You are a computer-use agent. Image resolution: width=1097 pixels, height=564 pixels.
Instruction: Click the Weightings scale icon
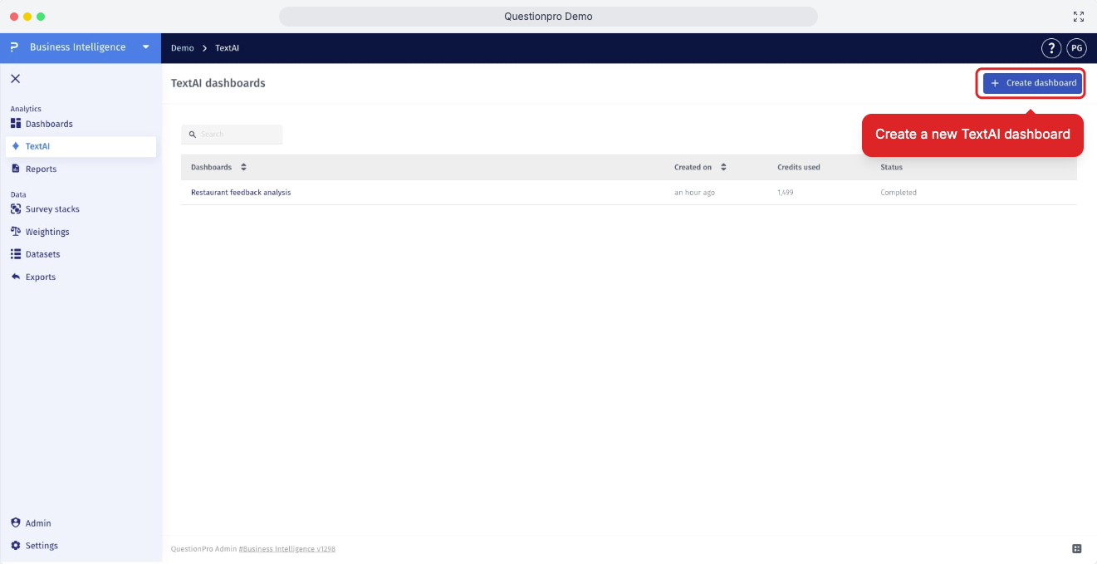(16, 231)
